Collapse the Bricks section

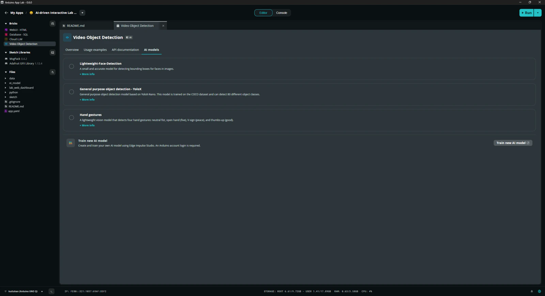pyautogui.click(x=6, y=23)
